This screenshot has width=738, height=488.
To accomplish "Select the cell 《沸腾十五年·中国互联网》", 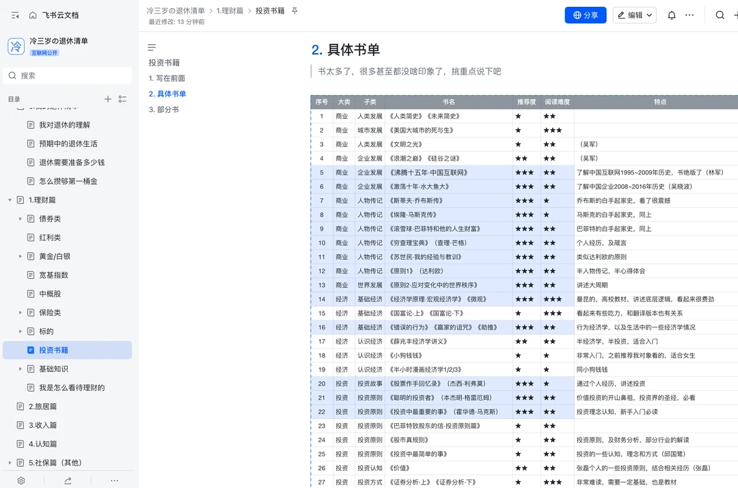I will 449,172.
